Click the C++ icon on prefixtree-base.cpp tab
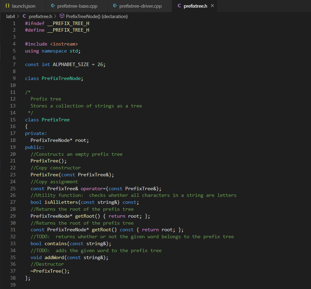Viewport: 311px width, 289px height. coord(53,6)
